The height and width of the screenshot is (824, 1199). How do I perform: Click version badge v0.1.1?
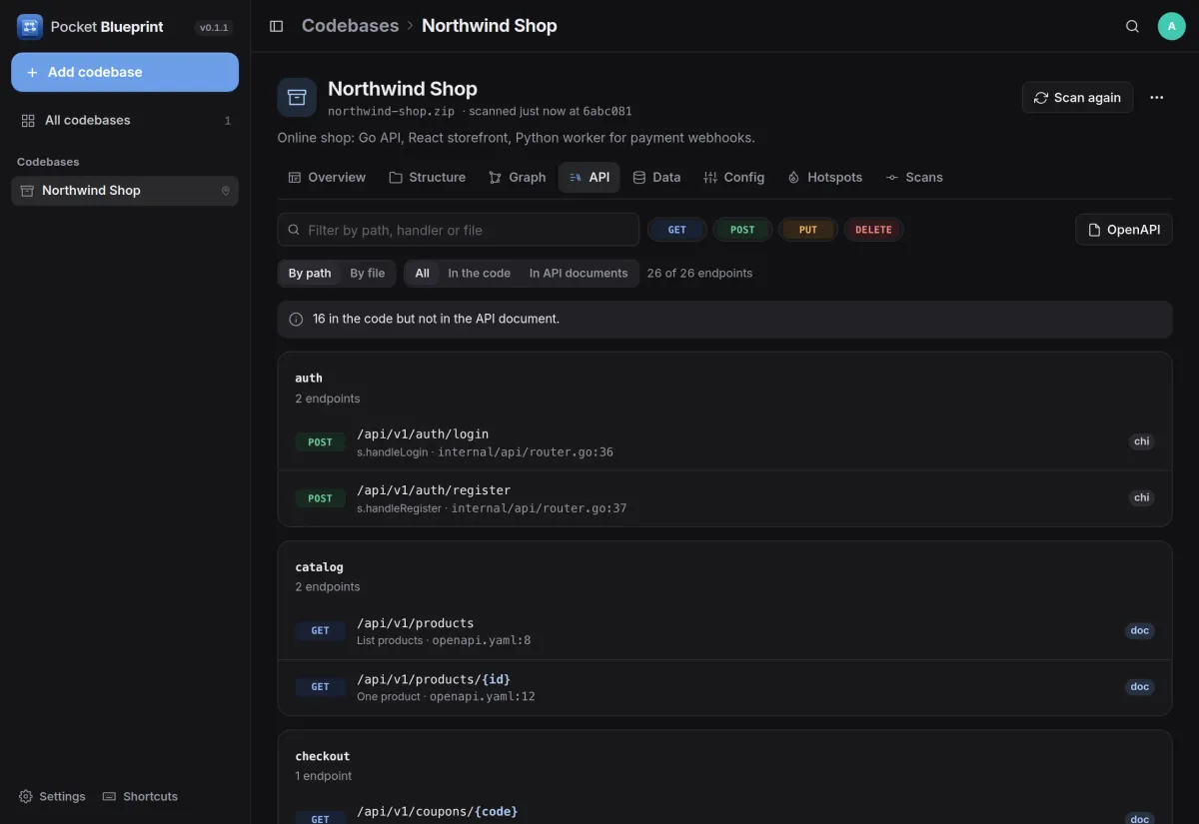214,28
